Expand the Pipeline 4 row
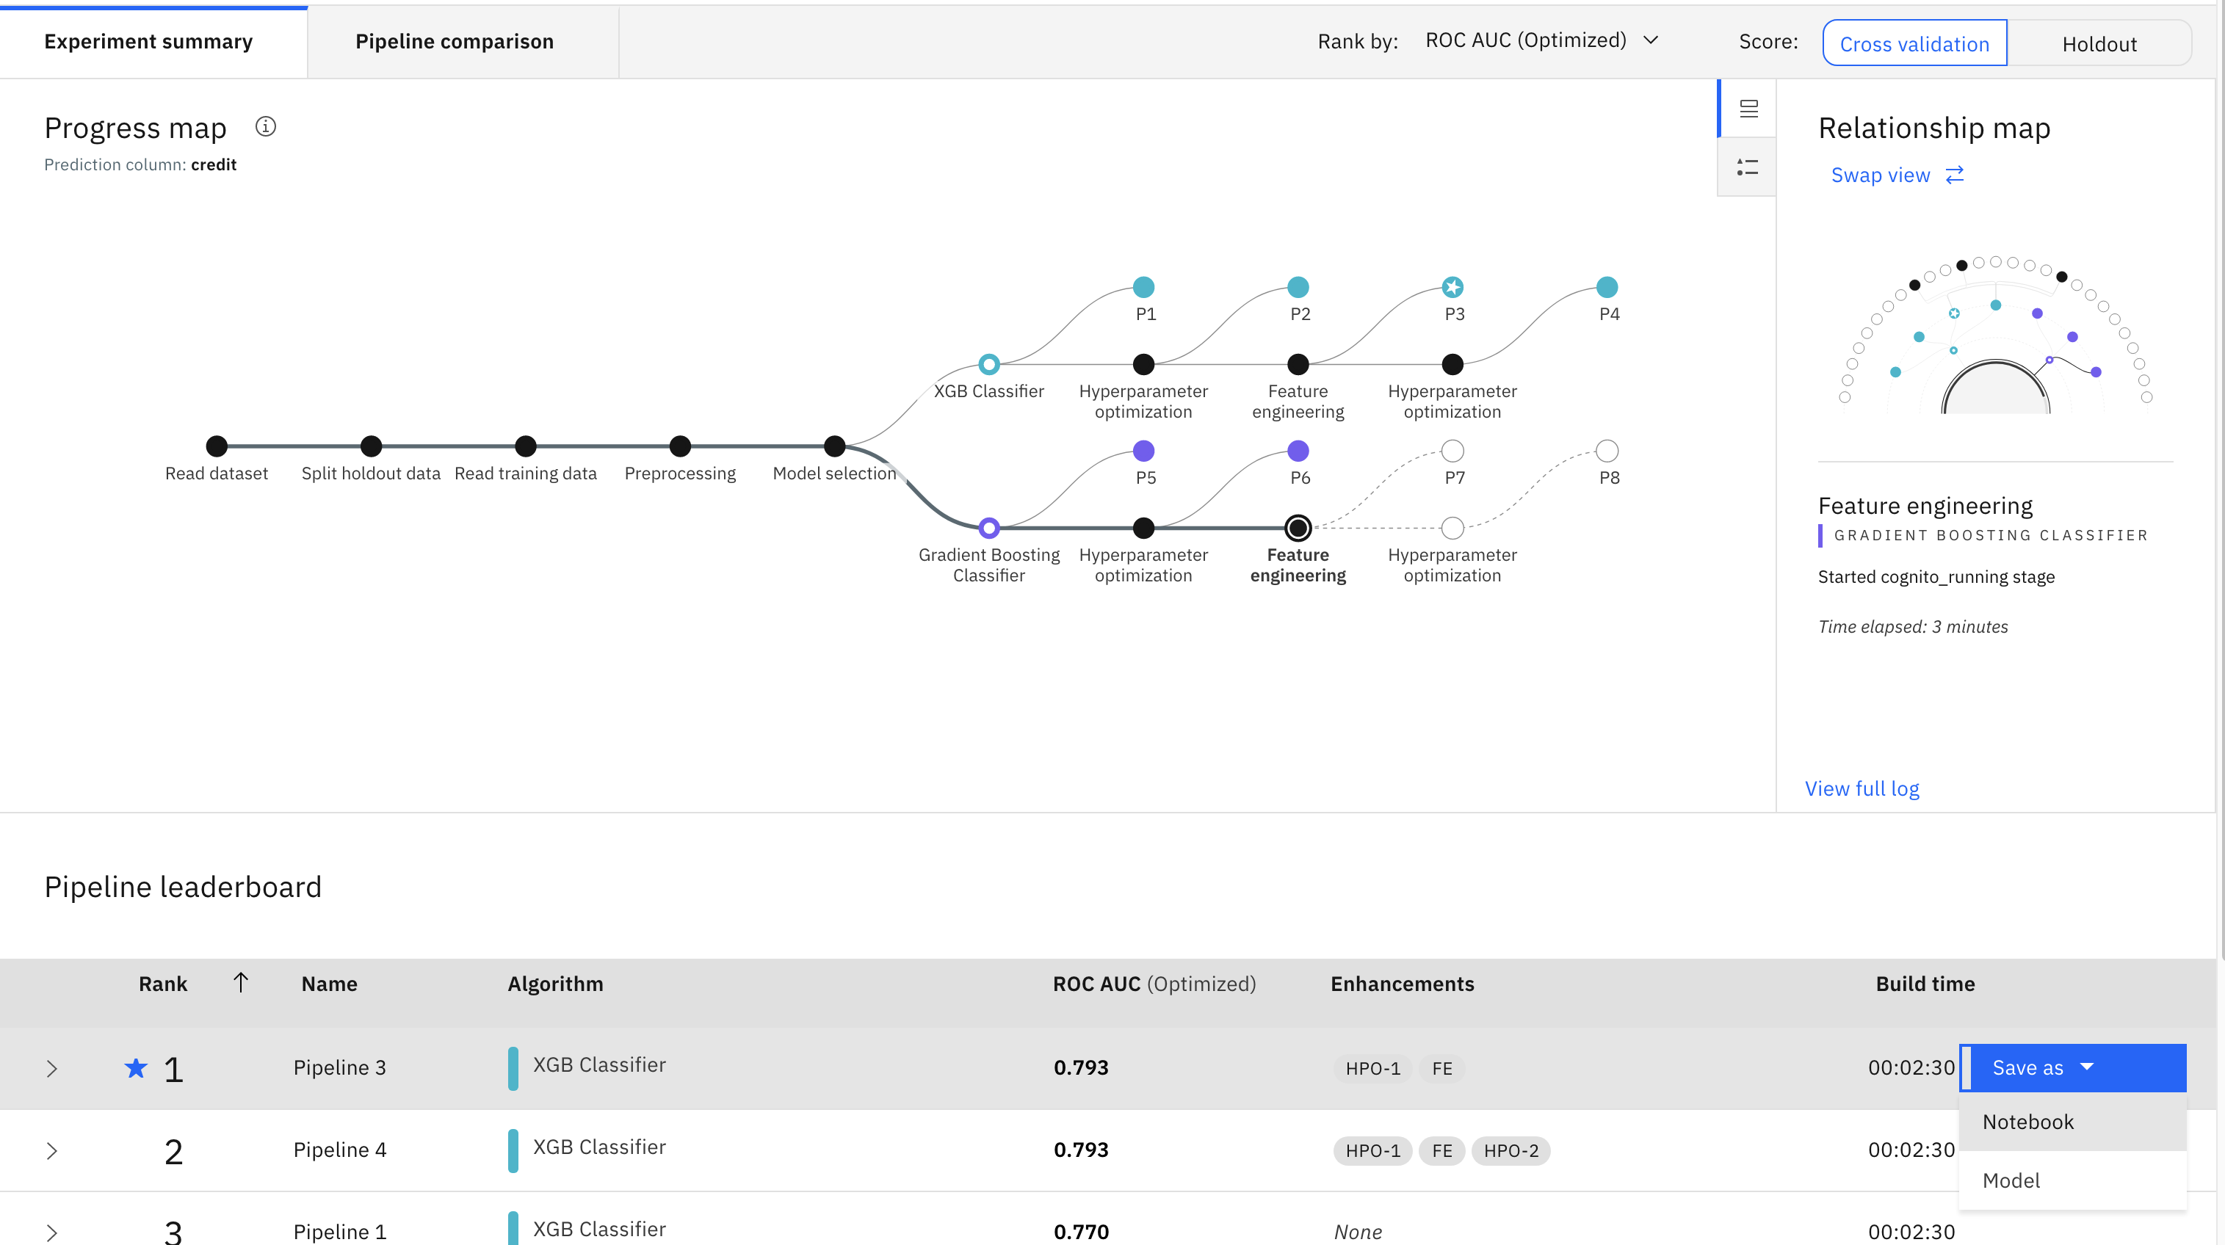2225x1245 pixels. pos(52,1150)
